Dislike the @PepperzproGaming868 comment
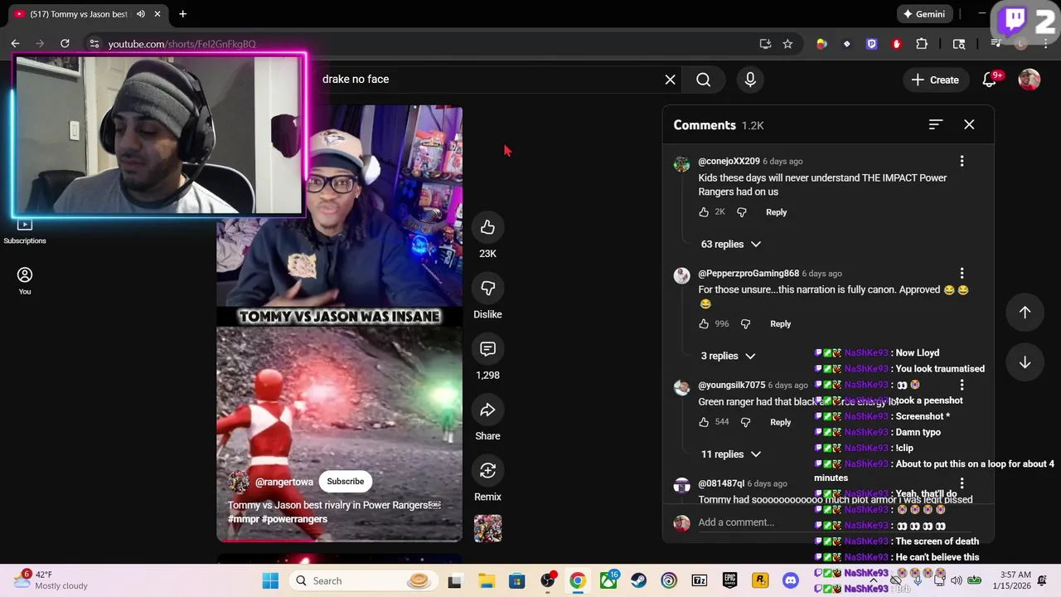Viewport: 1061px width, 597px height. (745, 324)
